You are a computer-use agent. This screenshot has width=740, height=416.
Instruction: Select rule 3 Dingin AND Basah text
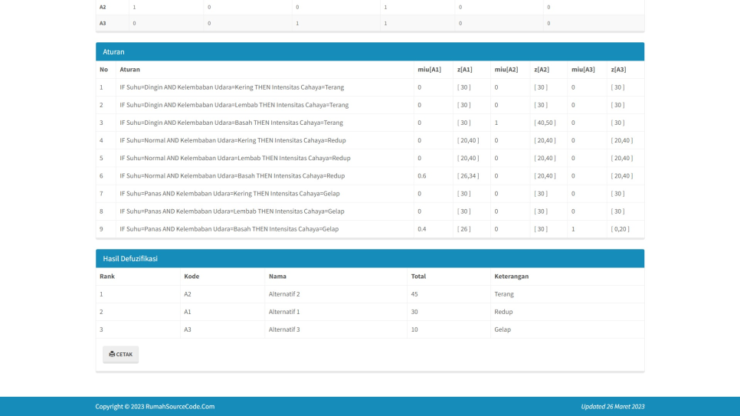click(x=231, y=123)
